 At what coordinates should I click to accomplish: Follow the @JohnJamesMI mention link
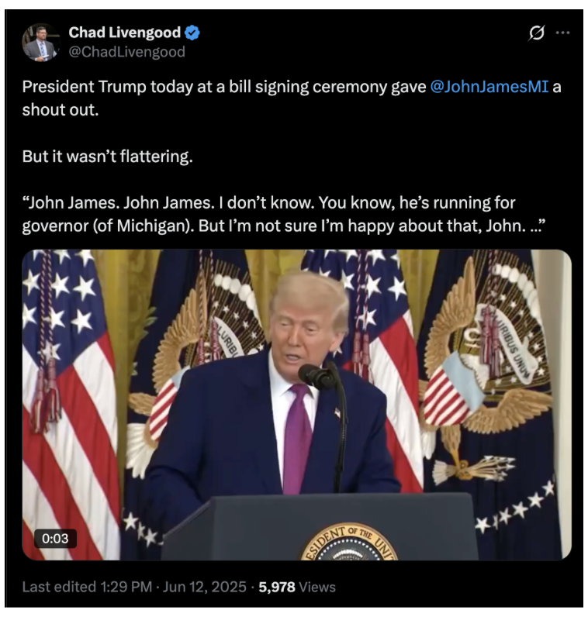[x=489, y=87]
